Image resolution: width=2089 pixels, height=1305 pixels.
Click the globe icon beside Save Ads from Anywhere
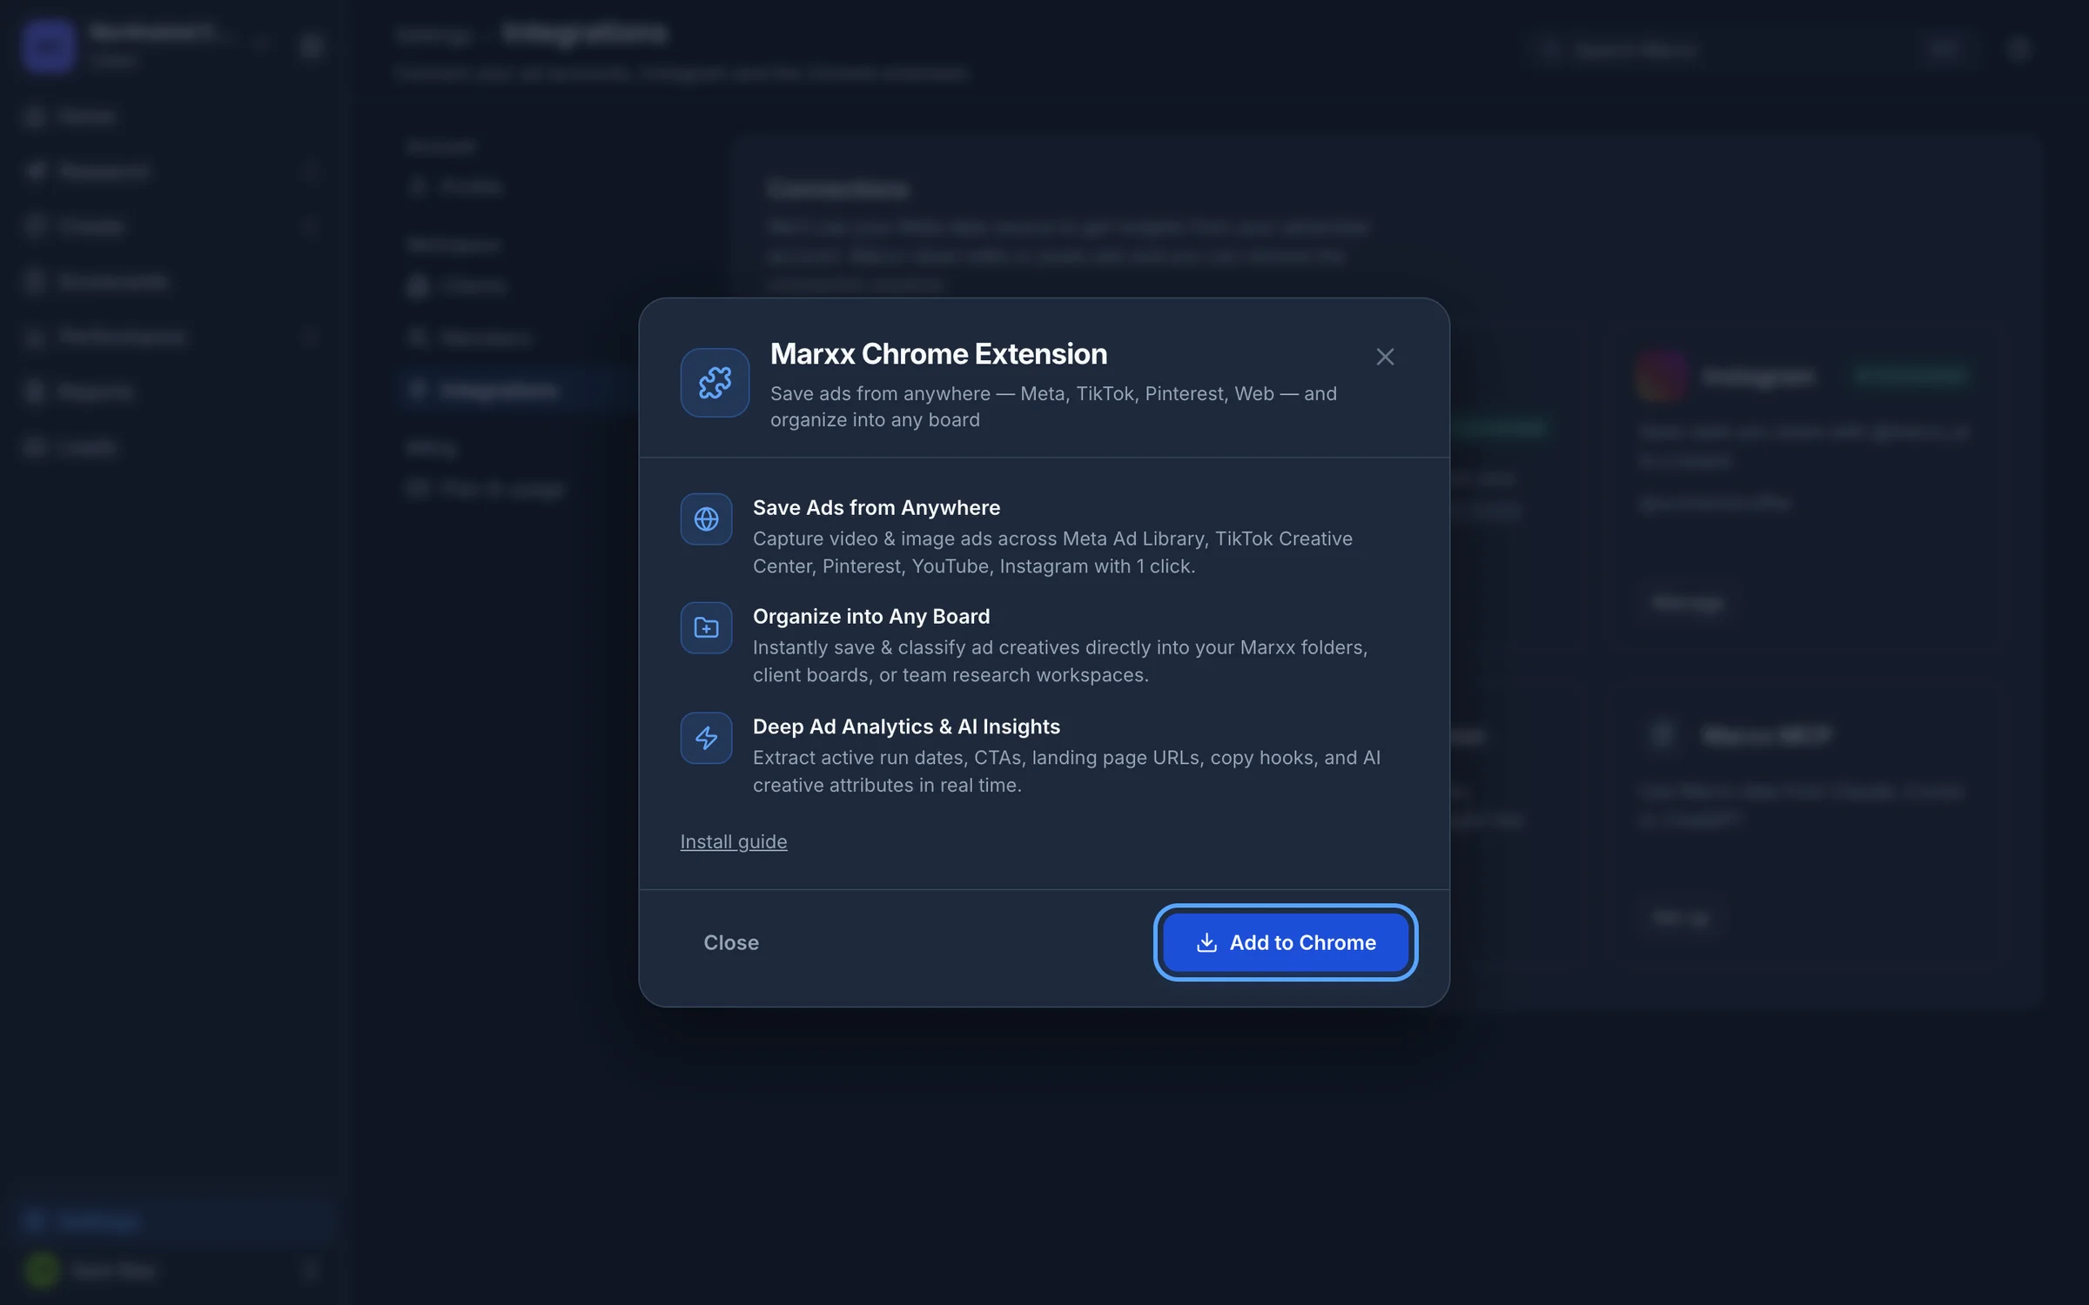click(x=706, y=519)
